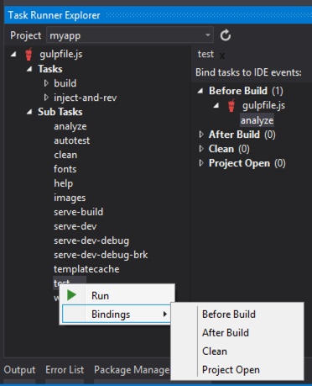The image size is (312, 386).
Task: Expand the Project Open bindings group
Action: coord(201,163)
